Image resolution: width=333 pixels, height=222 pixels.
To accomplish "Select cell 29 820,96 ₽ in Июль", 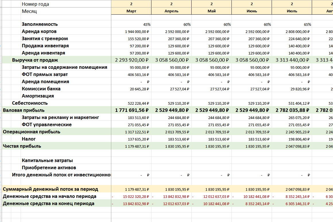I will pos(292,89).
